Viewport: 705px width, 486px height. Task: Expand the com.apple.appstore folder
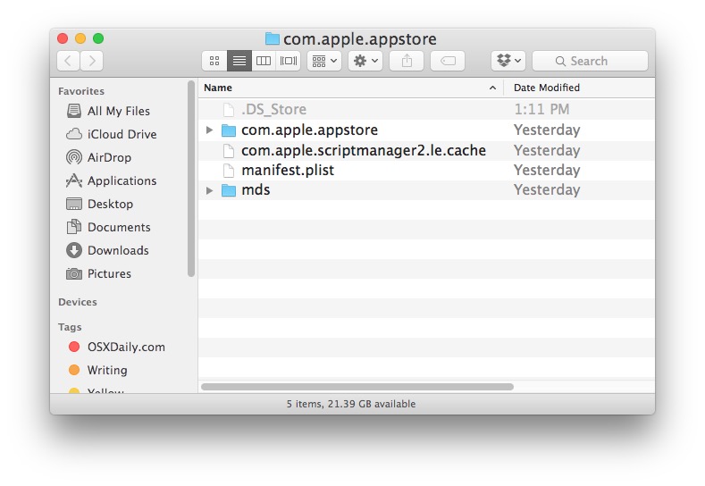pos(210,130)
